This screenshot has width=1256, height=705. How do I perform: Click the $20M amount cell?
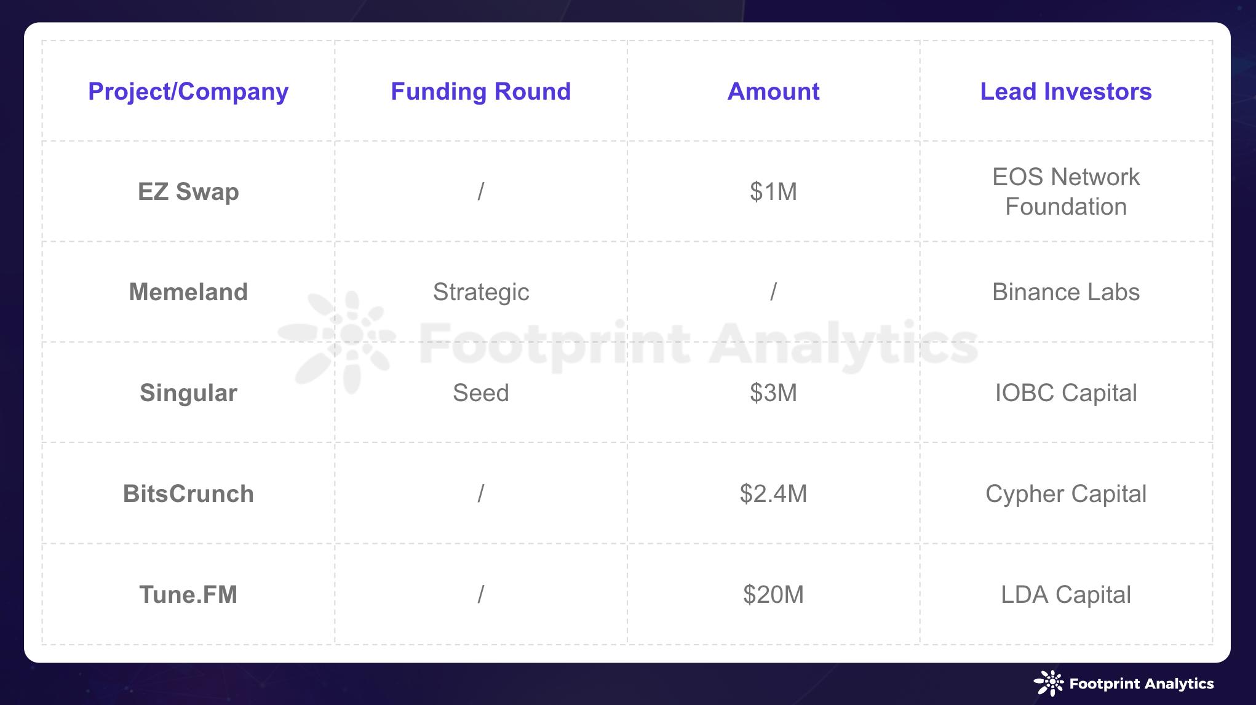coord(773,595)
